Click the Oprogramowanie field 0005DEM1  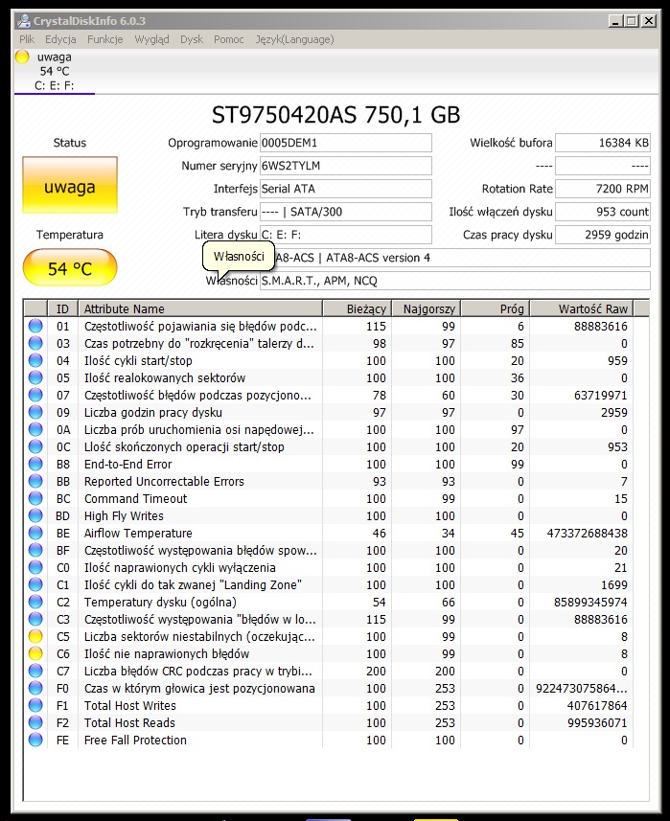coord(346,143)
